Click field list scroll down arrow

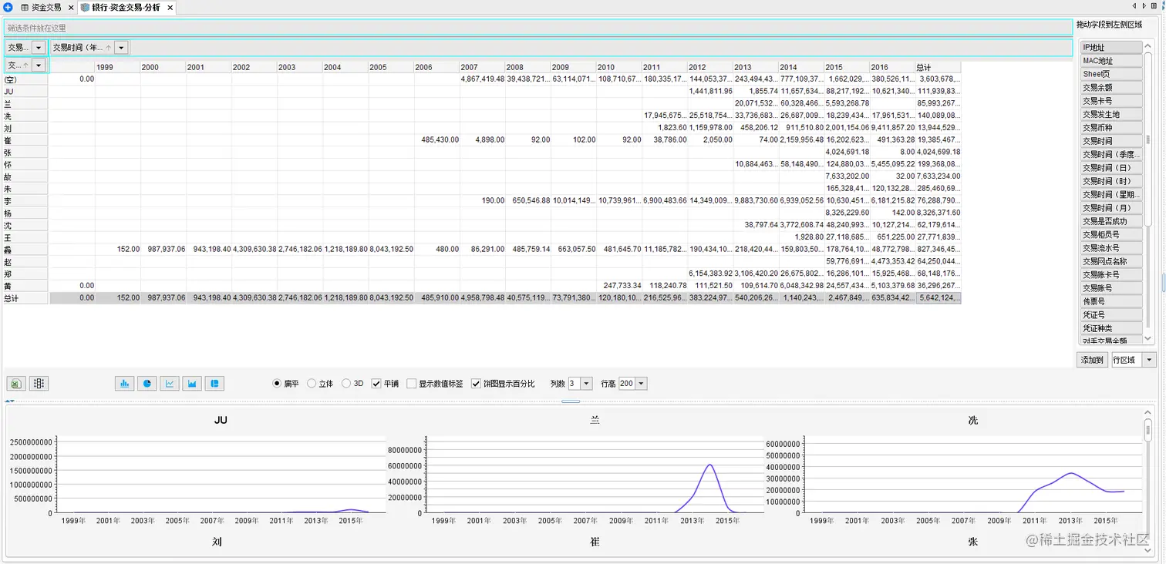pos(1147,337)
